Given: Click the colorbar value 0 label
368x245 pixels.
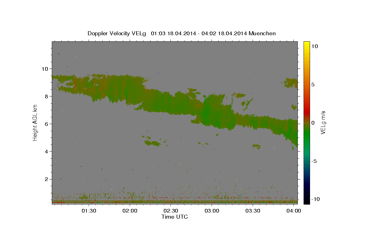Looking at the screenshot, I should [313, 123].
